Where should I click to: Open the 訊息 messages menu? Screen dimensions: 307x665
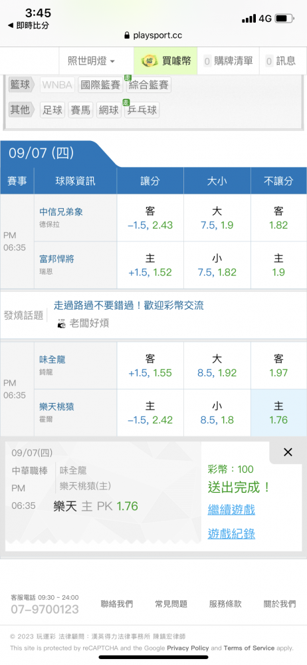280,61
